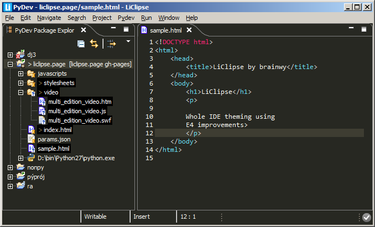Open the Project menu
This screenshot has width=375, height=227.
tap(102, 18)
